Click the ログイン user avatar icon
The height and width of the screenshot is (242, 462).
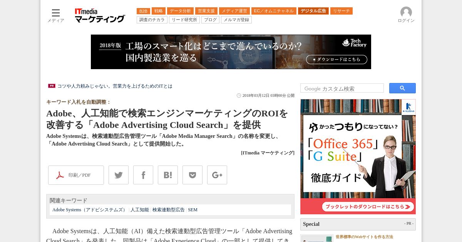pyautogui.click(x=406, y=12)
